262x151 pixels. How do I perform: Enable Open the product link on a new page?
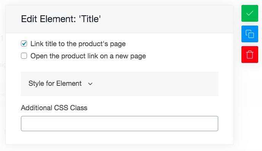24,56
